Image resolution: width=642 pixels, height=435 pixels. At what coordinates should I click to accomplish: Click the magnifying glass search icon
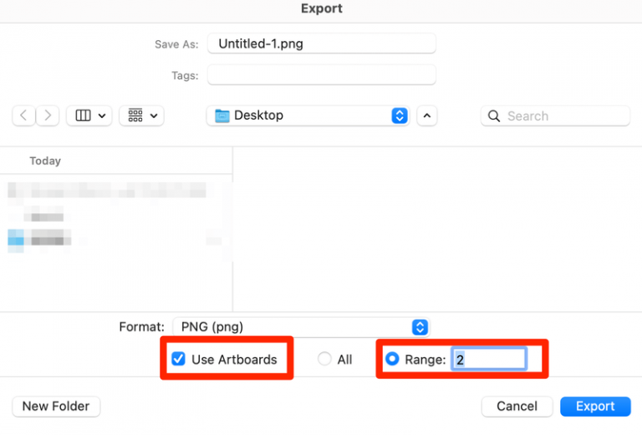click(494, 116)
